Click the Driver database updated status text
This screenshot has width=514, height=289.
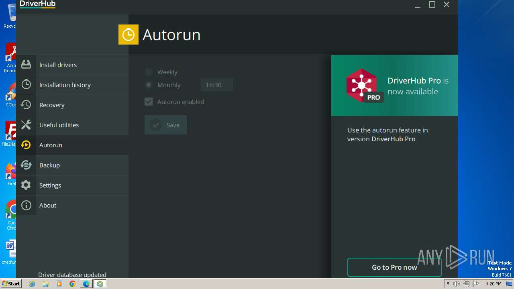point(72,275)
